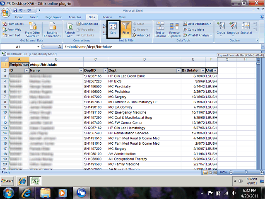Click zoom in plus button

click(x=262, y=172)
